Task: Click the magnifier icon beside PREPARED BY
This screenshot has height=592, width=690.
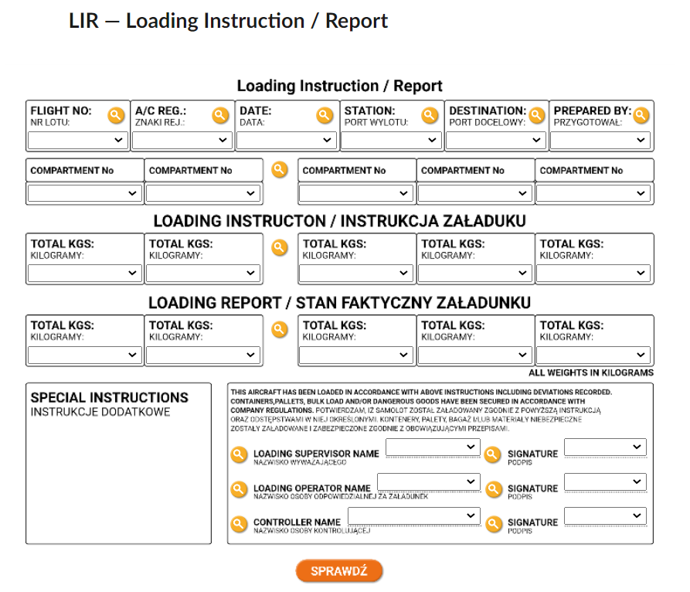Action: (x=641, y=116)
